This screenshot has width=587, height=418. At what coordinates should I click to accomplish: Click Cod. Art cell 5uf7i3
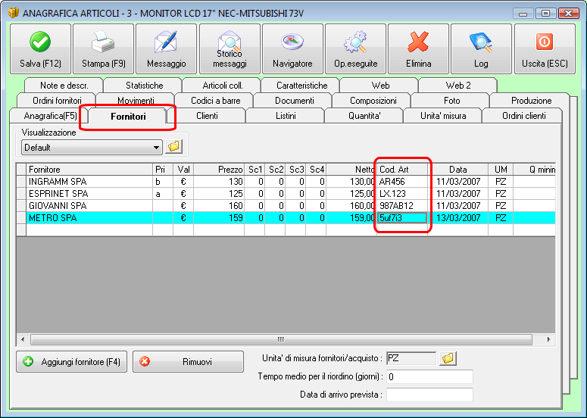coord(402,218)
